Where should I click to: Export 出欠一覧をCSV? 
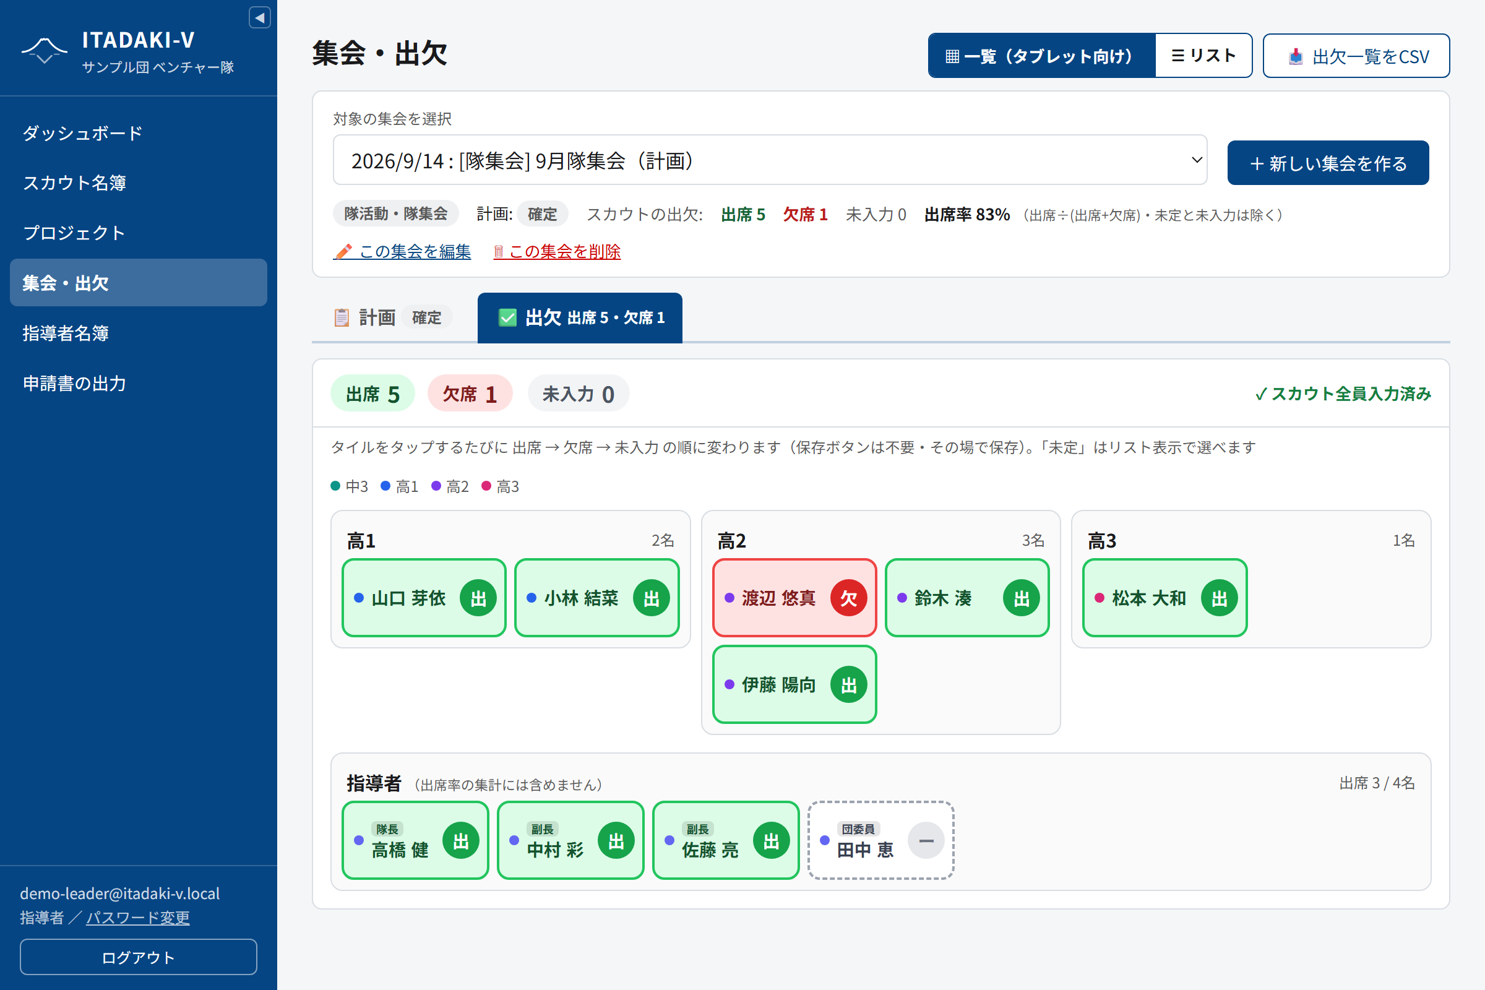click(x=1356, y=56)
